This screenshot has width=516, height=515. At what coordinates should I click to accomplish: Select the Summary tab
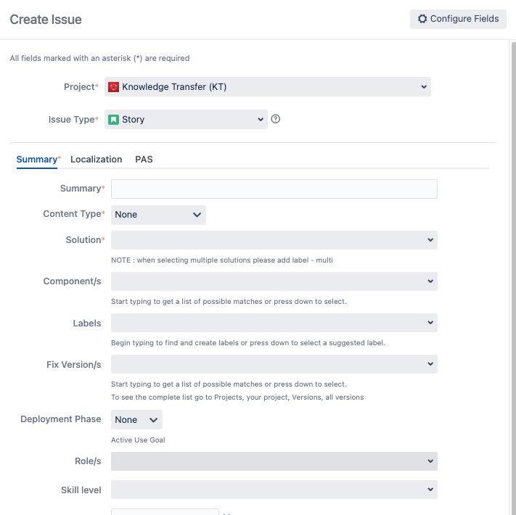36,160
